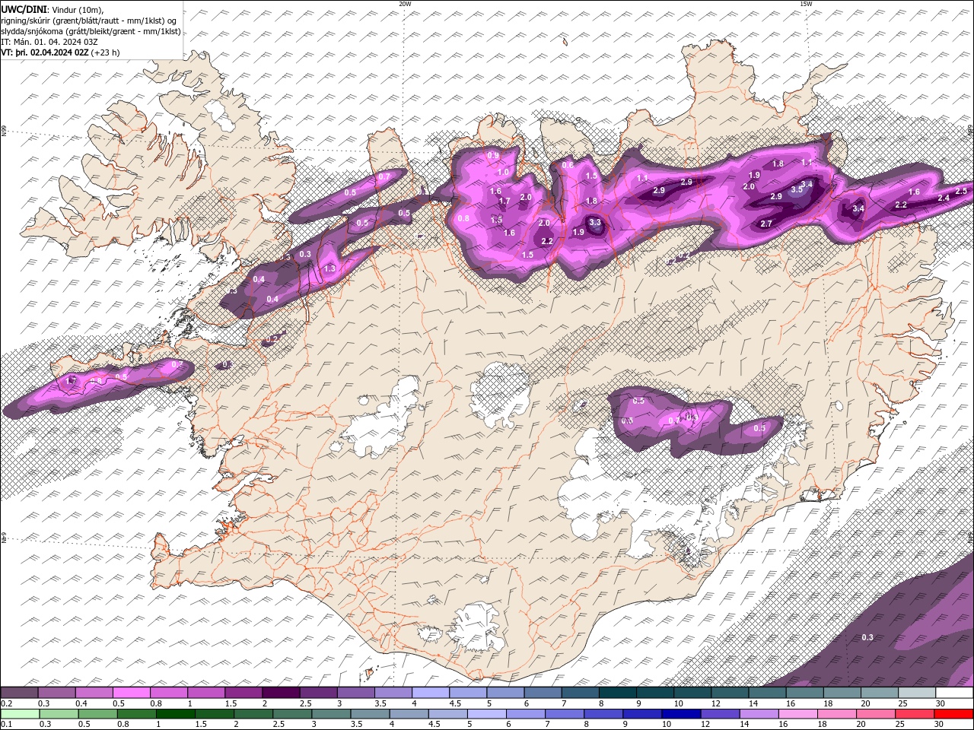Click the 2.7 precipitation value on the map
The height and width of the screenshot is (730, 974).
tap(766, 224)
